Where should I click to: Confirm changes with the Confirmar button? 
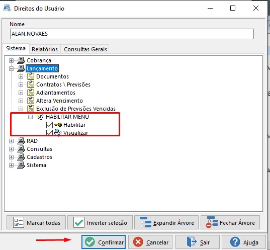coord(104,242)
